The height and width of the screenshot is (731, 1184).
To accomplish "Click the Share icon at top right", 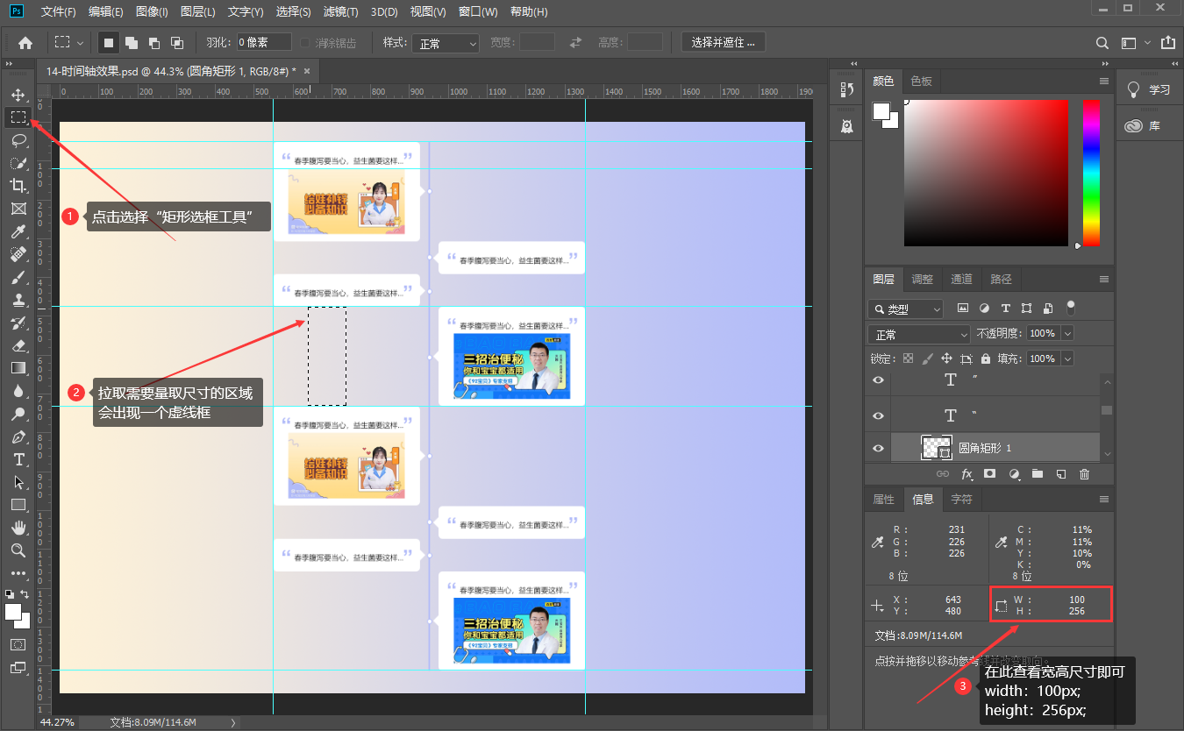I will tap(1167, 42).
